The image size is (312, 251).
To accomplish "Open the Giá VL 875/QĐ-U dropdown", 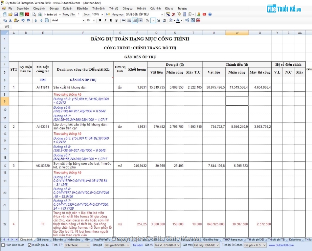I will [x=167, y=245].
